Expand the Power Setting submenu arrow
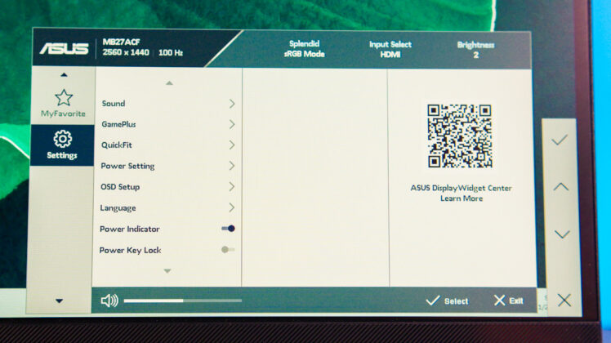Viewport: 611px width, 343px height. pos(232,166)
